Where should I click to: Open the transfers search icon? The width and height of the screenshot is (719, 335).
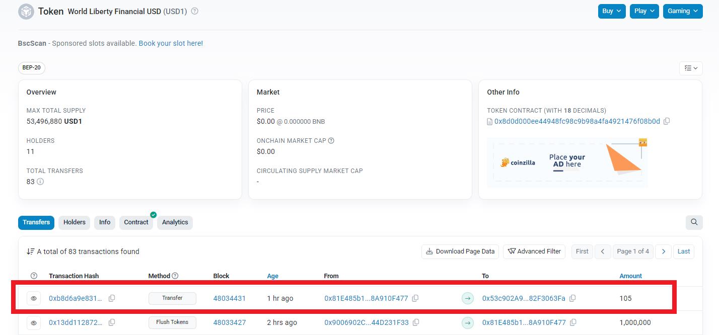[694, 222]
